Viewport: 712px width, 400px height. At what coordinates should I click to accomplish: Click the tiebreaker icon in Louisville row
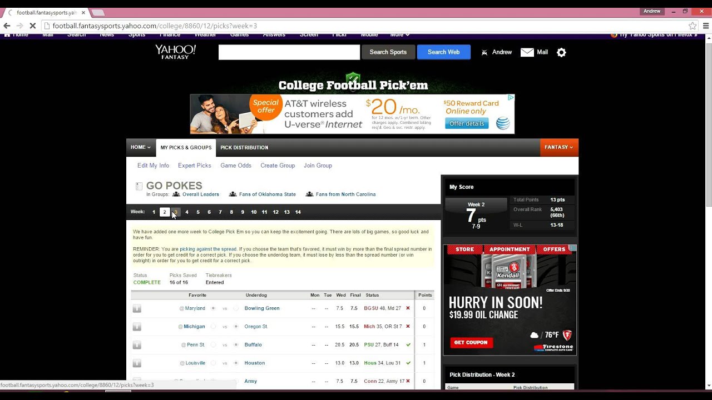[137, 363]
